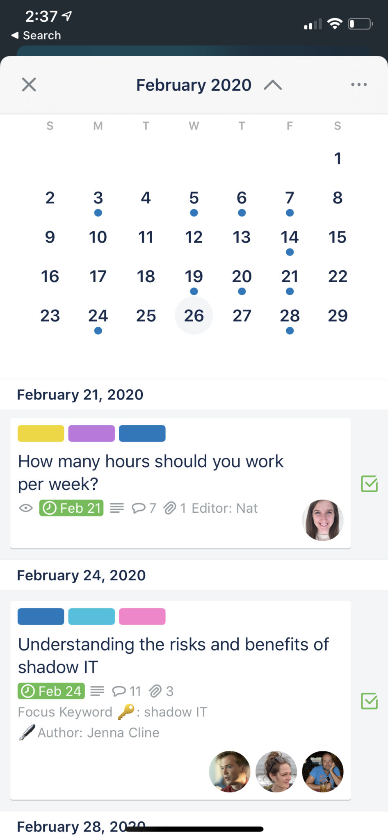Screen dimensions: 388x840
Task: Close the calendar view with the X
Action: tap(29, 84)
